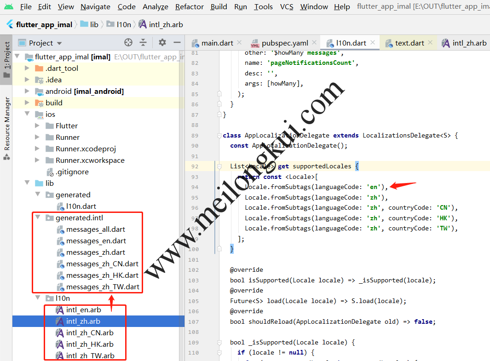Toggle the 1: Project side tab
This screenshot has height=361, width=490.
(x=6, y=59)
